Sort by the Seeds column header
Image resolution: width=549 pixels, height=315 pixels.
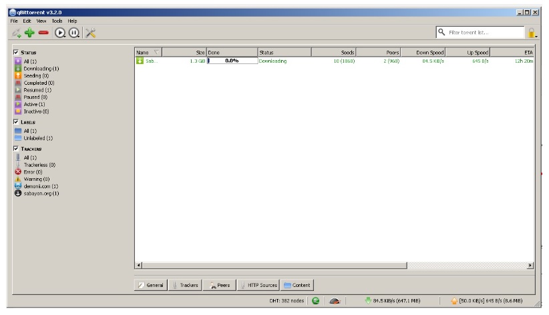333,52
